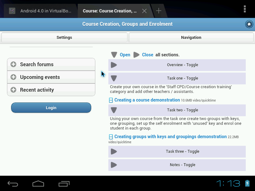The width and height of the screenshot is (255, 191).
Task: Click the Task one description paragraph
Action: click(x=171, y=89)
